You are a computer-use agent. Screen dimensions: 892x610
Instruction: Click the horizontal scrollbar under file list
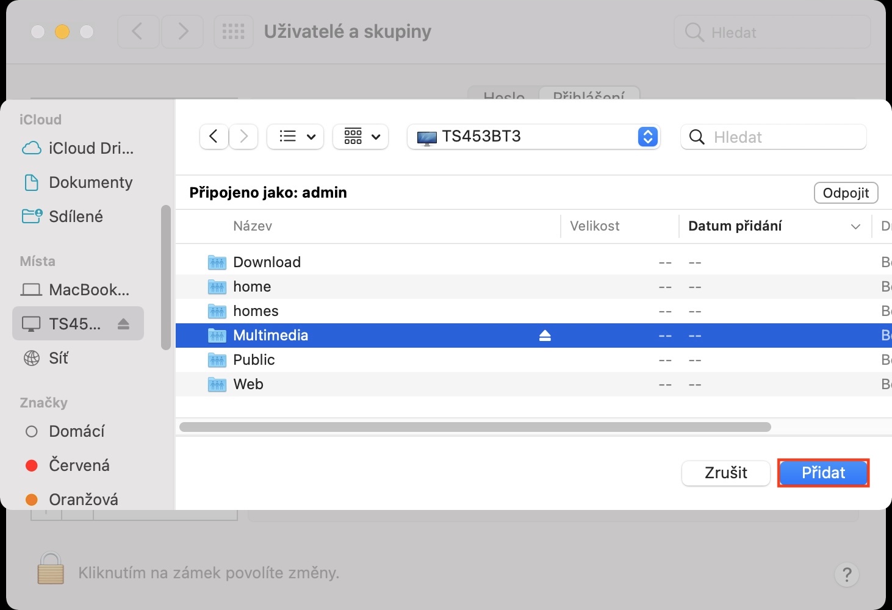tap(475, 427)
